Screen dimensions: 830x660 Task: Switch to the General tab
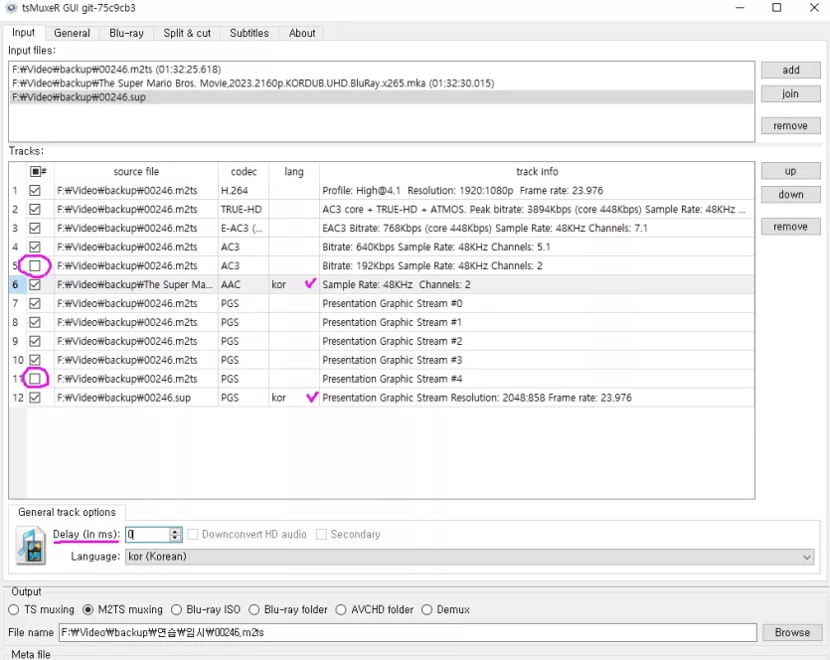point(72,33)
